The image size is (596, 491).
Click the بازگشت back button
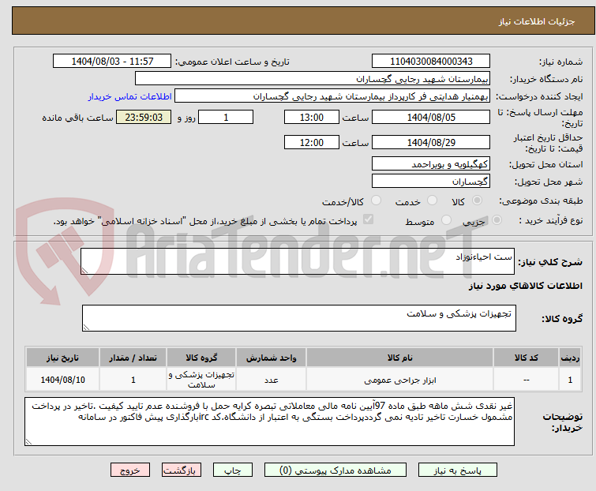click(x=182, y=470)
